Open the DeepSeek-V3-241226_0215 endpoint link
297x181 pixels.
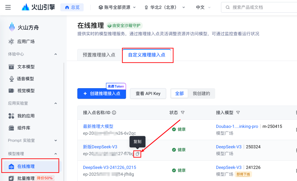(109, 167)
